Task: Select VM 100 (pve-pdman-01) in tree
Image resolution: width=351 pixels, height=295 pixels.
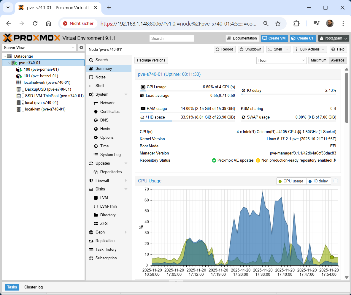Action: pyautogui.click(x=41, y=70)
